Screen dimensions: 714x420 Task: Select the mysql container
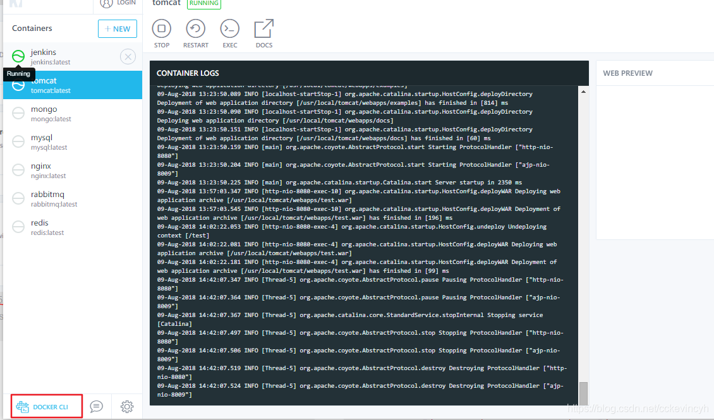click(x=73, y=141)
